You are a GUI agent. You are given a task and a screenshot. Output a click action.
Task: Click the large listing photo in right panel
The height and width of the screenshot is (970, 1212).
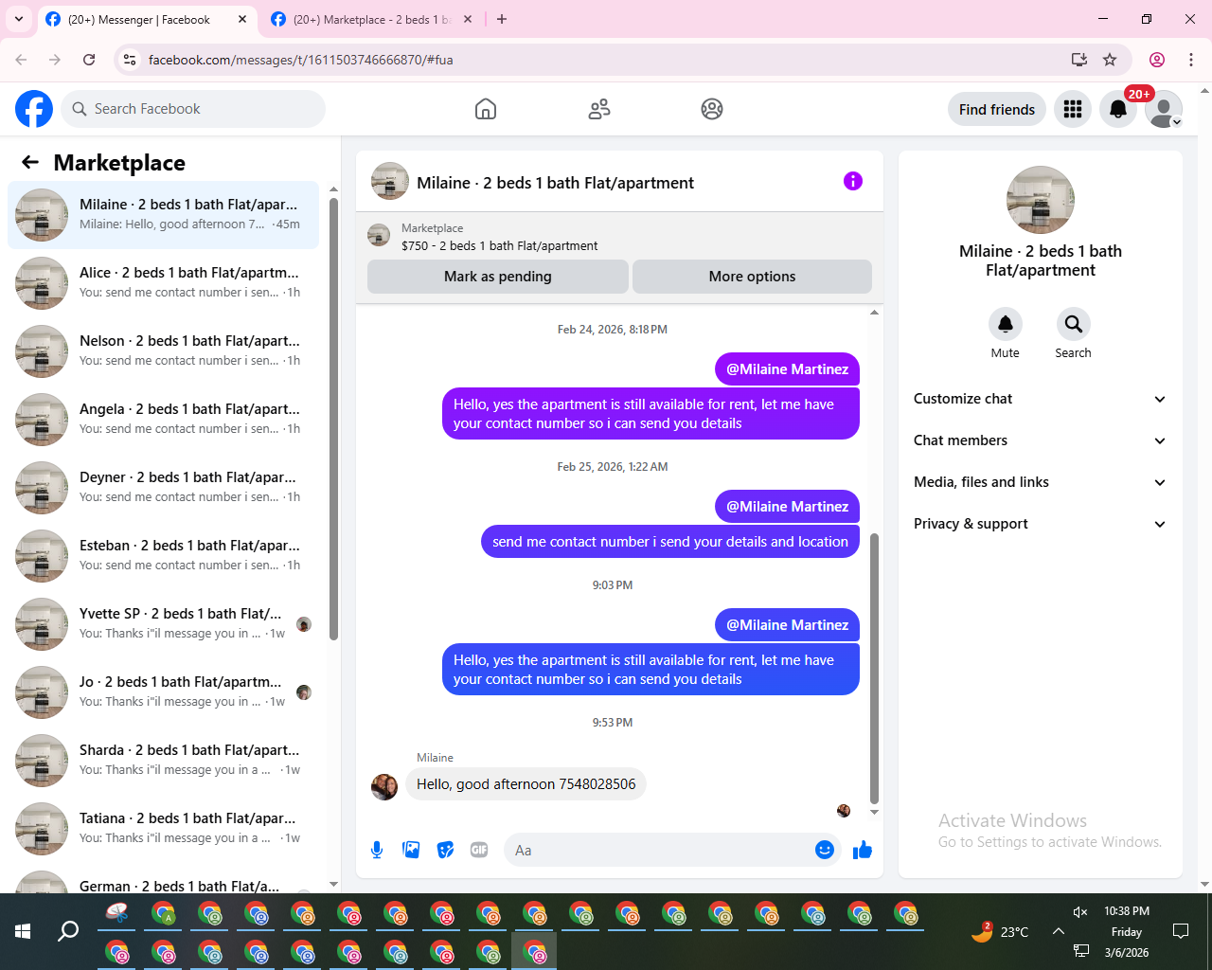tap(1041, 200)
